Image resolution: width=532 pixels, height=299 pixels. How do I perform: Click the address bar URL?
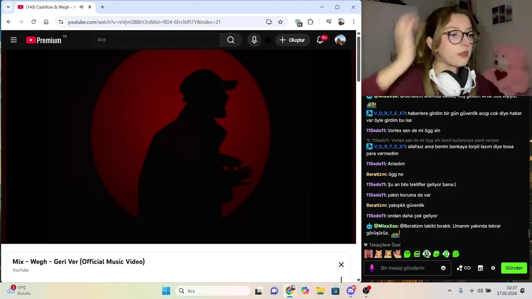coord(144,22)
